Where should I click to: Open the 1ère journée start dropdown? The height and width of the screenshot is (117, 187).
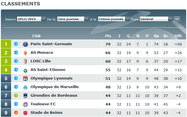pyautogui.click(x=73, y=19)
